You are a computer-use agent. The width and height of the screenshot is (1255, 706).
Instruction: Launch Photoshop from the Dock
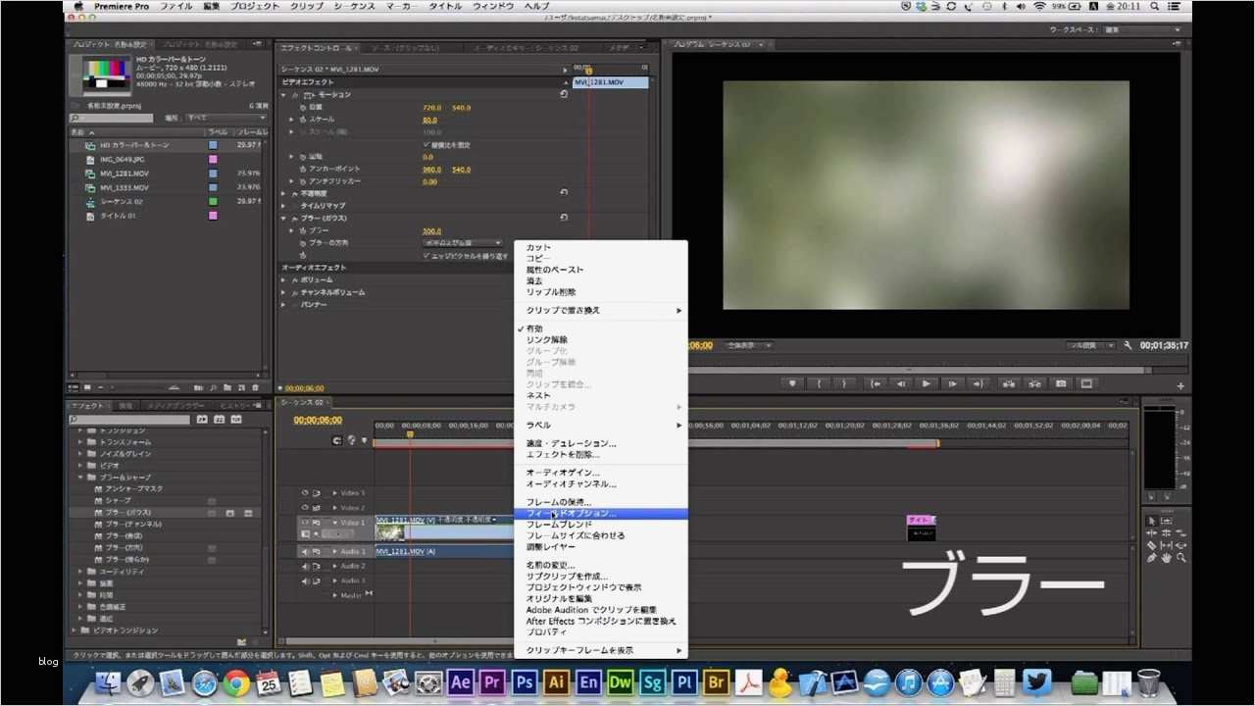tap(525, 681)
